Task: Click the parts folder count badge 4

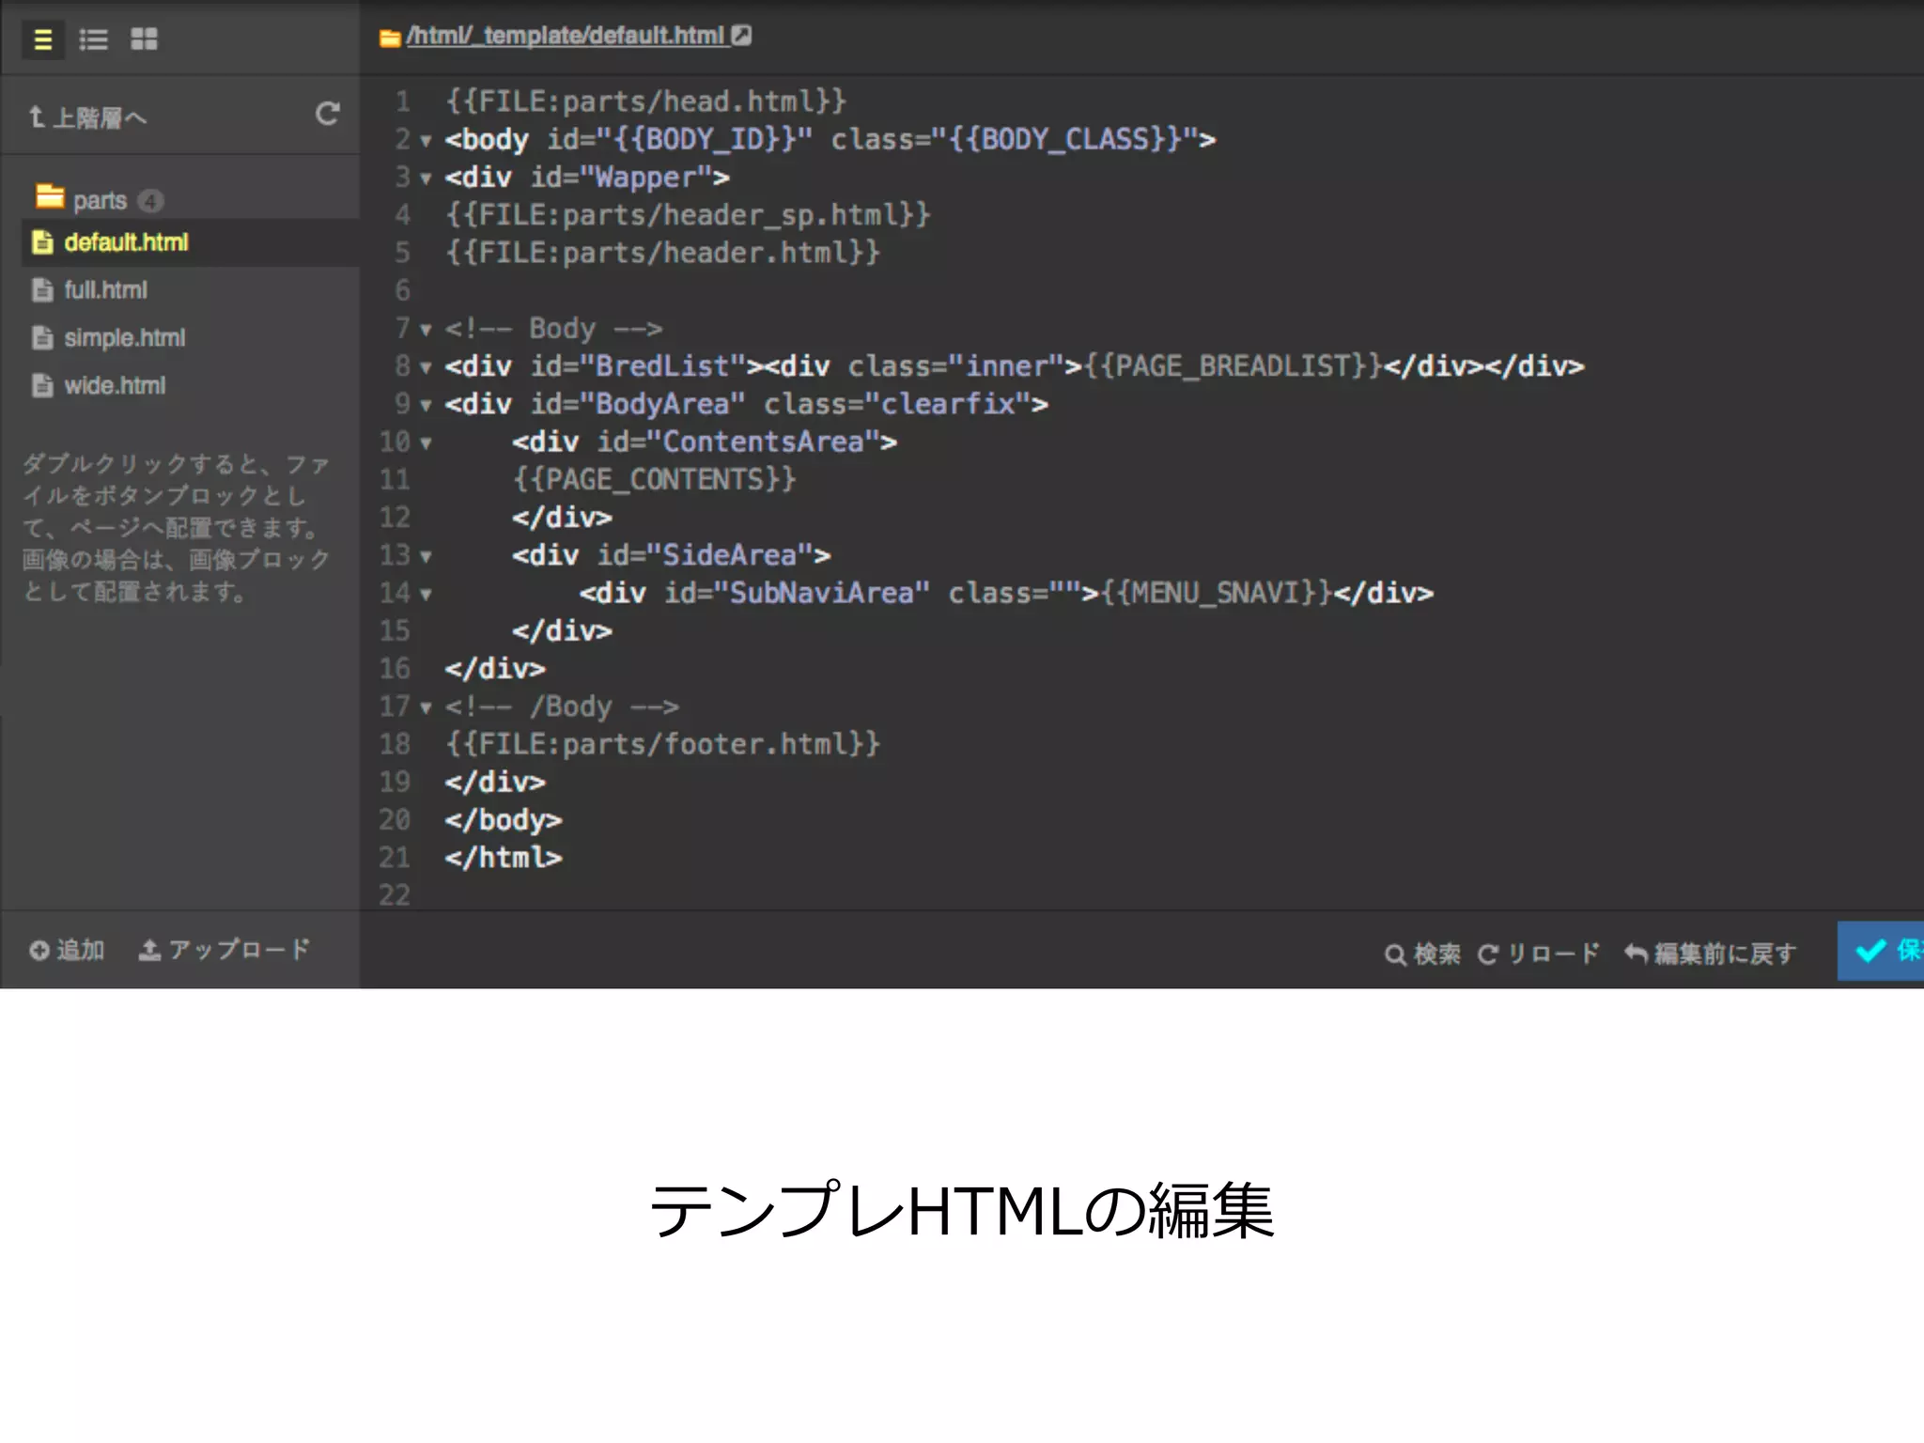Action: tap(150, 201)
